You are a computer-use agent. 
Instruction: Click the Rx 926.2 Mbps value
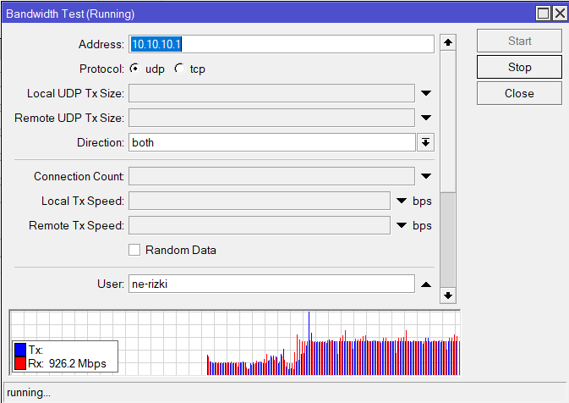tap(78, 363)
